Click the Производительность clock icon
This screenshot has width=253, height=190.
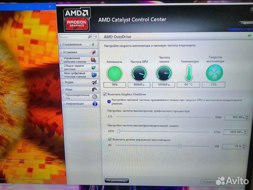[x=95, y=97]
